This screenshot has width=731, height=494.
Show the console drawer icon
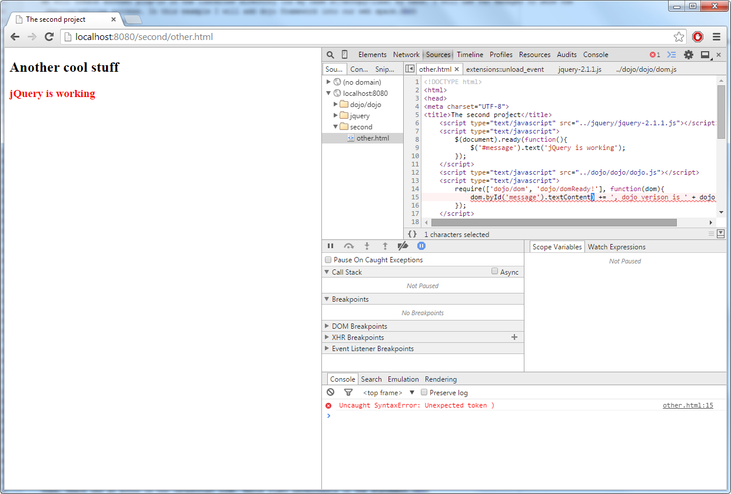coord(672,55)
